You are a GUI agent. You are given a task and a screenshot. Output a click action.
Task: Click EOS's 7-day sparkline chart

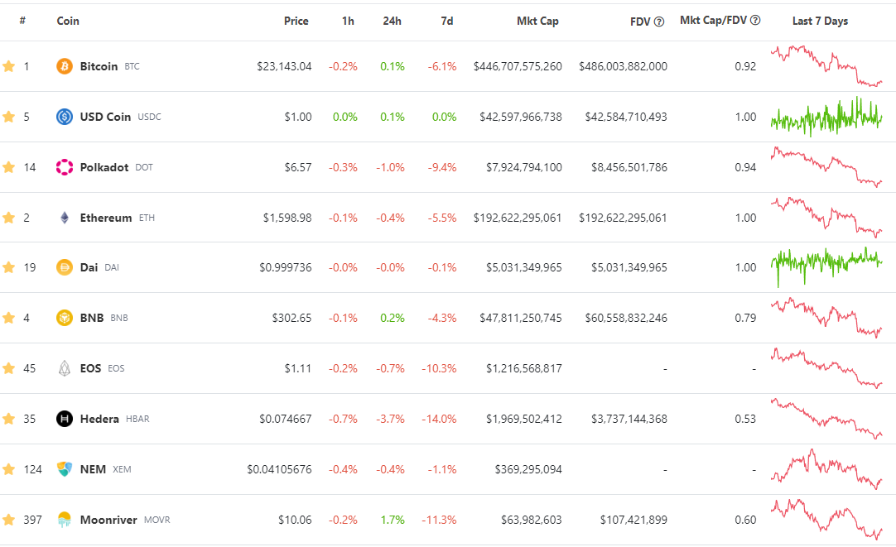826,368
